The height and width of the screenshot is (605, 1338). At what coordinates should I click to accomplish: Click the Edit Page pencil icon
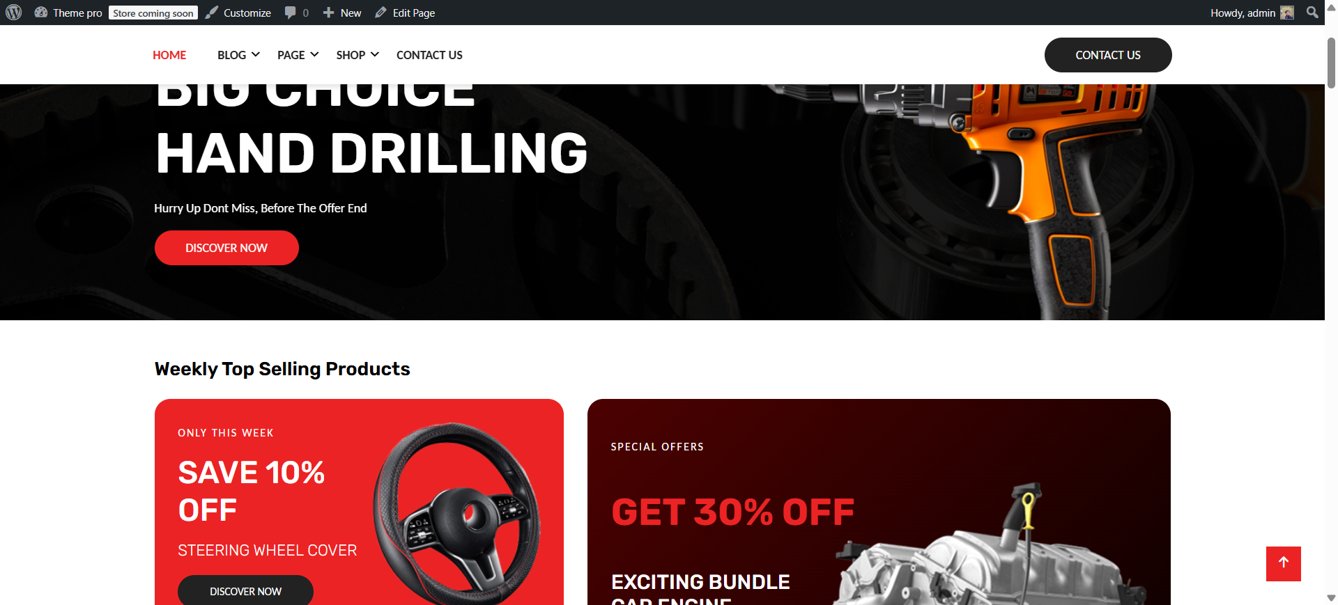pyautogui.click(x=380, y=13)
